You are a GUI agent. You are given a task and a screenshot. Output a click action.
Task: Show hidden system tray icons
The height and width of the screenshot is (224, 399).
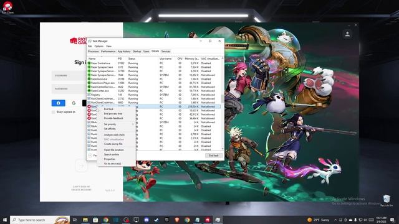pyautogui.click(x=335, y=220)
